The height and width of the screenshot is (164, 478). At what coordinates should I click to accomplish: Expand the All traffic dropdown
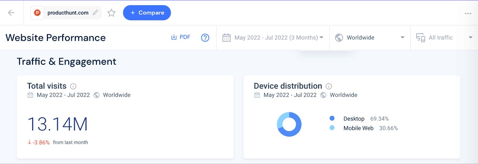point(445,38)
